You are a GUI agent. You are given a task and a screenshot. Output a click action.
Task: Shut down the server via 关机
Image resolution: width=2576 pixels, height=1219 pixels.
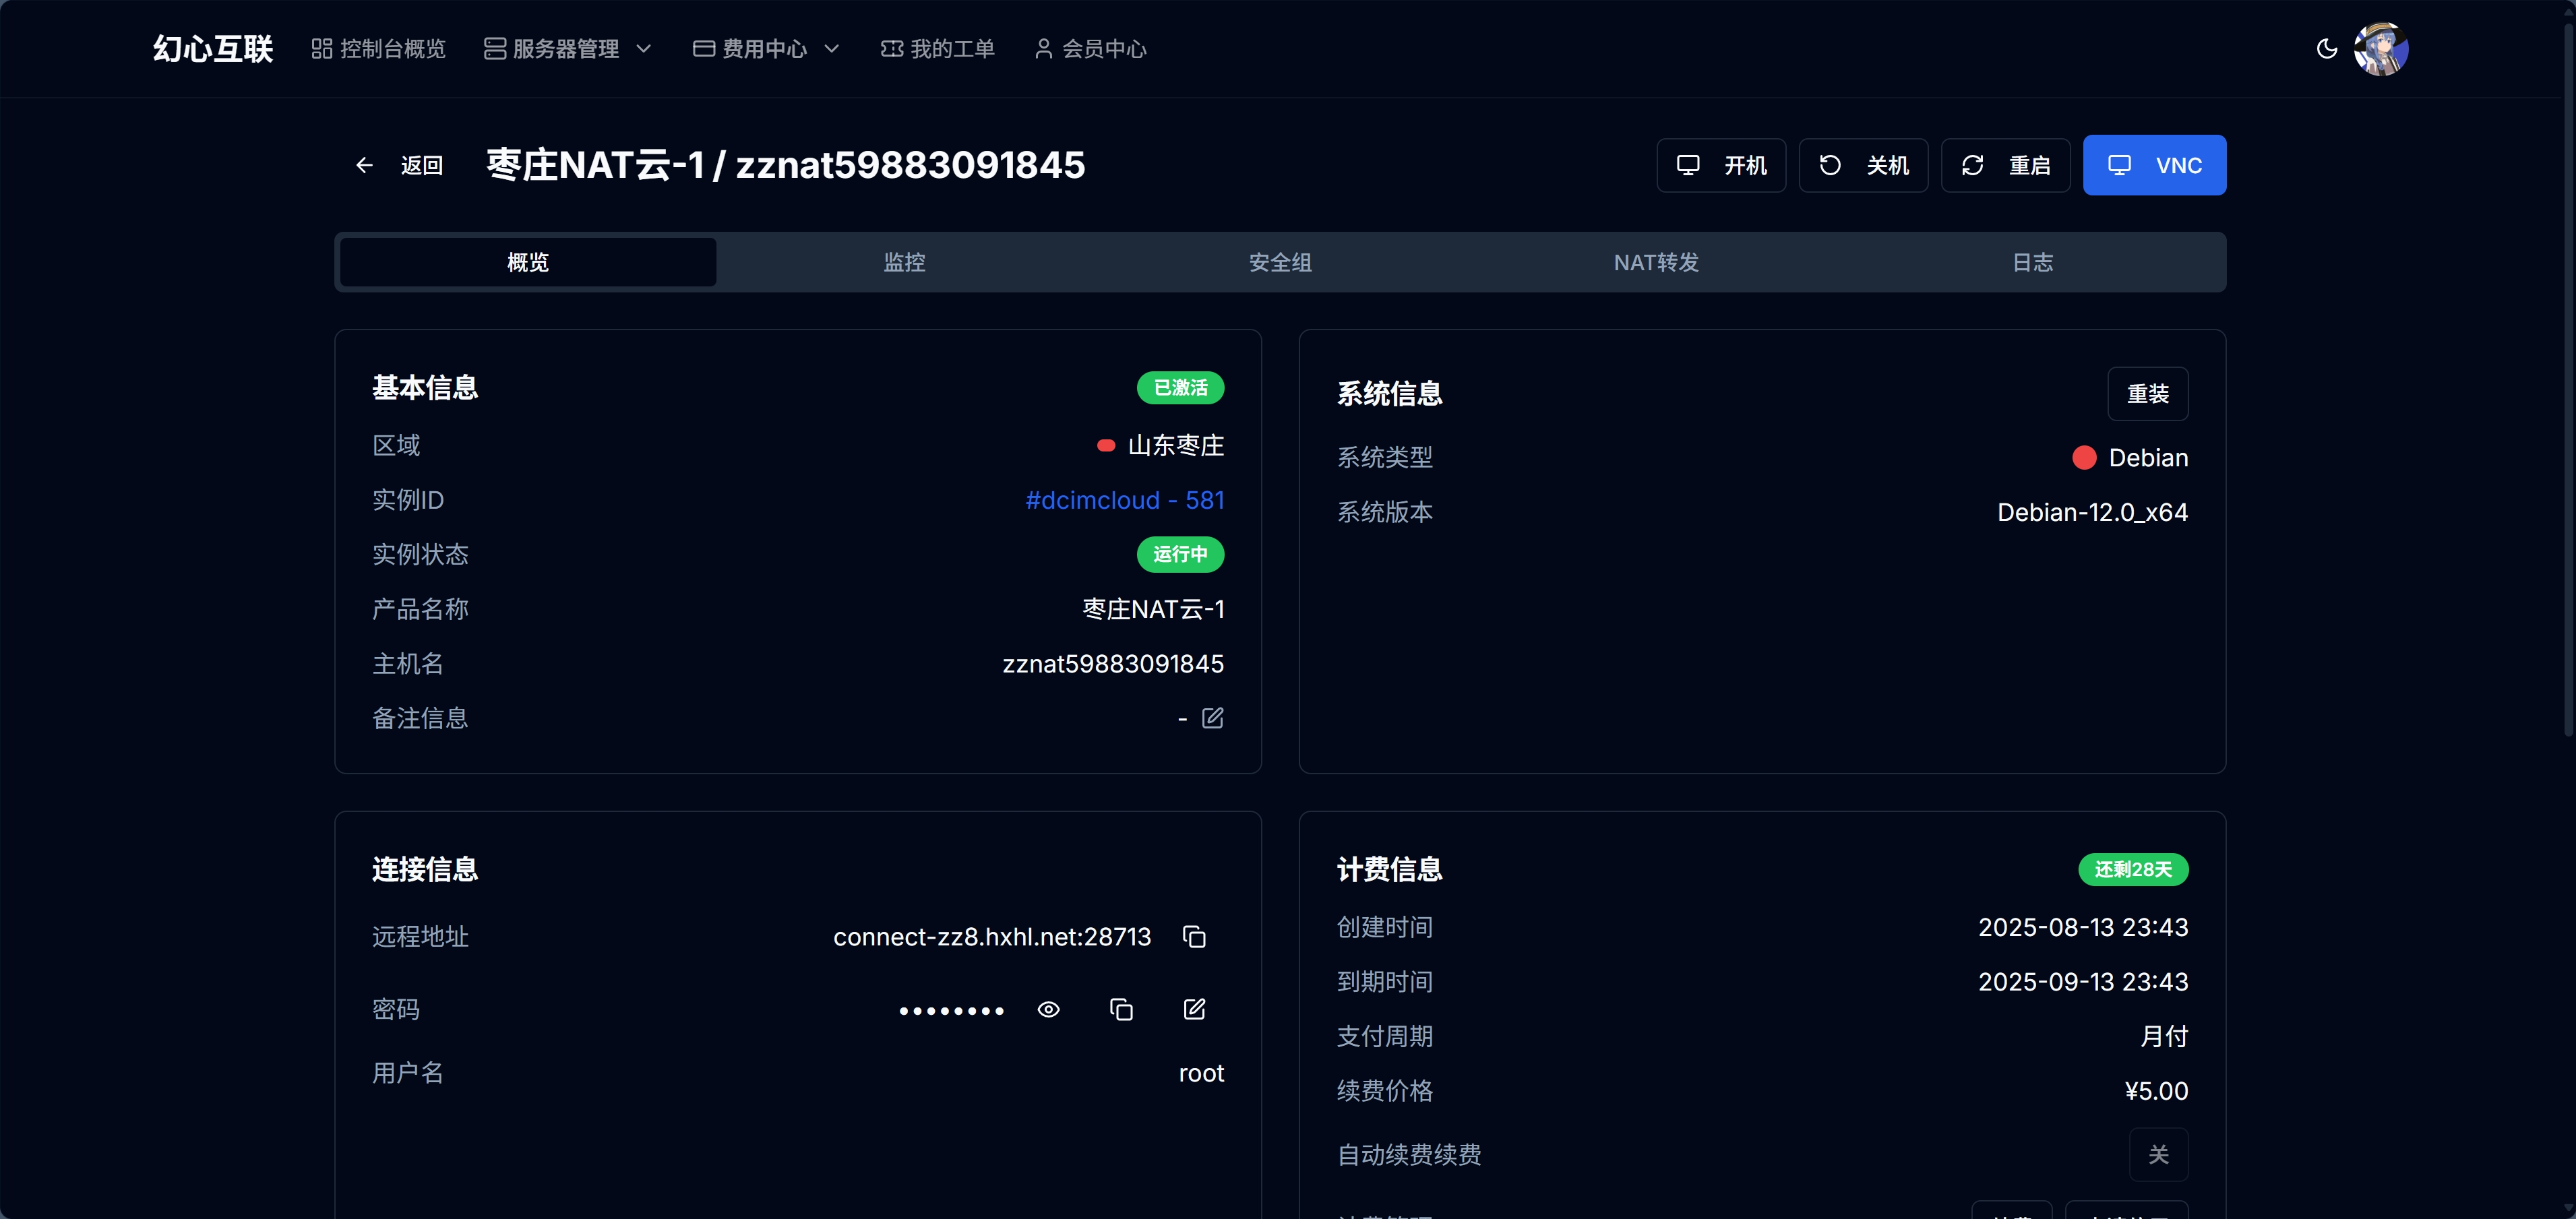[1863, 165]
